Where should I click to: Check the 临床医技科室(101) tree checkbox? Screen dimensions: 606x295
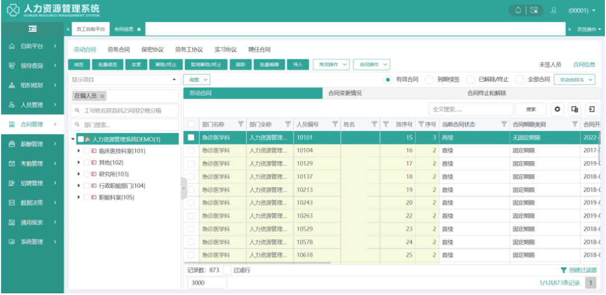click(x=86, y=151)
